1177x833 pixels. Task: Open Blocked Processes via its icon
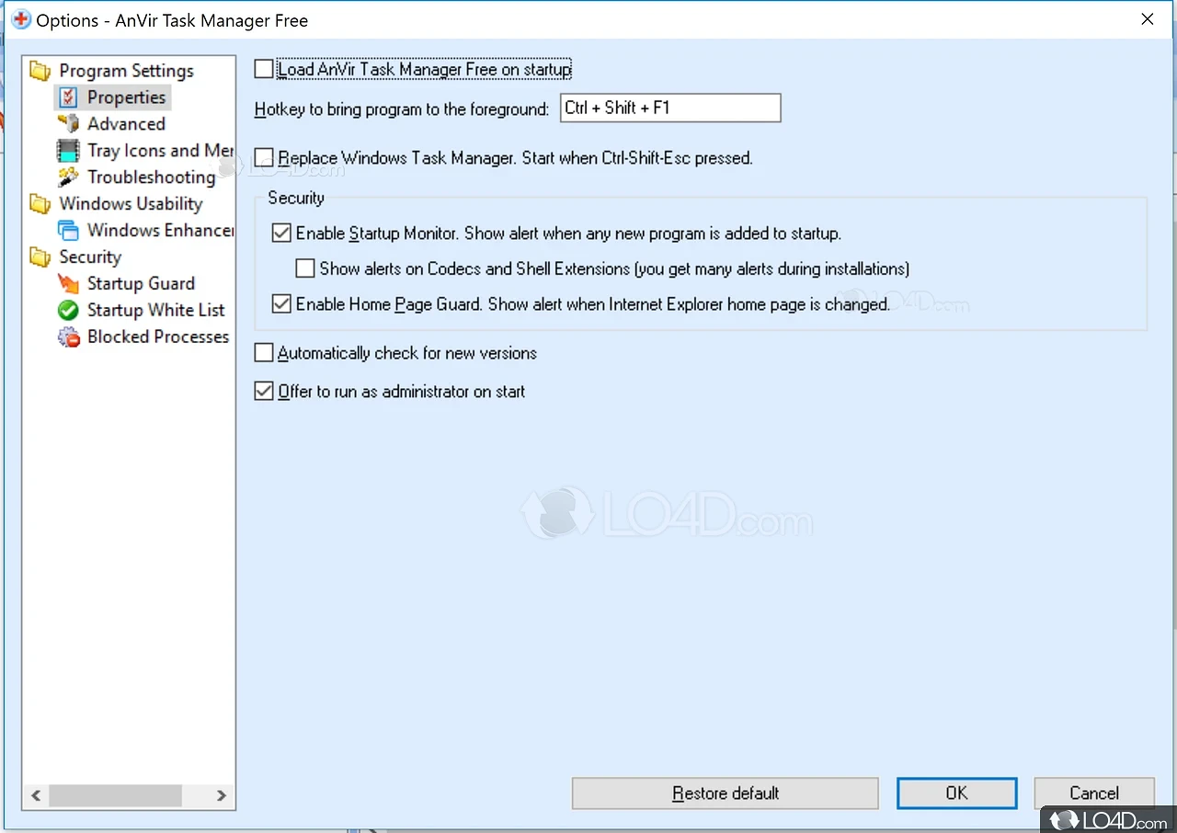[x=67, y=337]
